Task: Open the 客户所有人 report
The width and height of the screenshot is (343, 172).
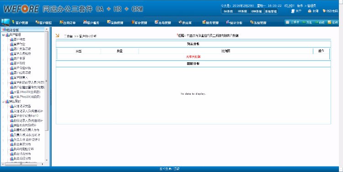Action: [x=21, y=77]
